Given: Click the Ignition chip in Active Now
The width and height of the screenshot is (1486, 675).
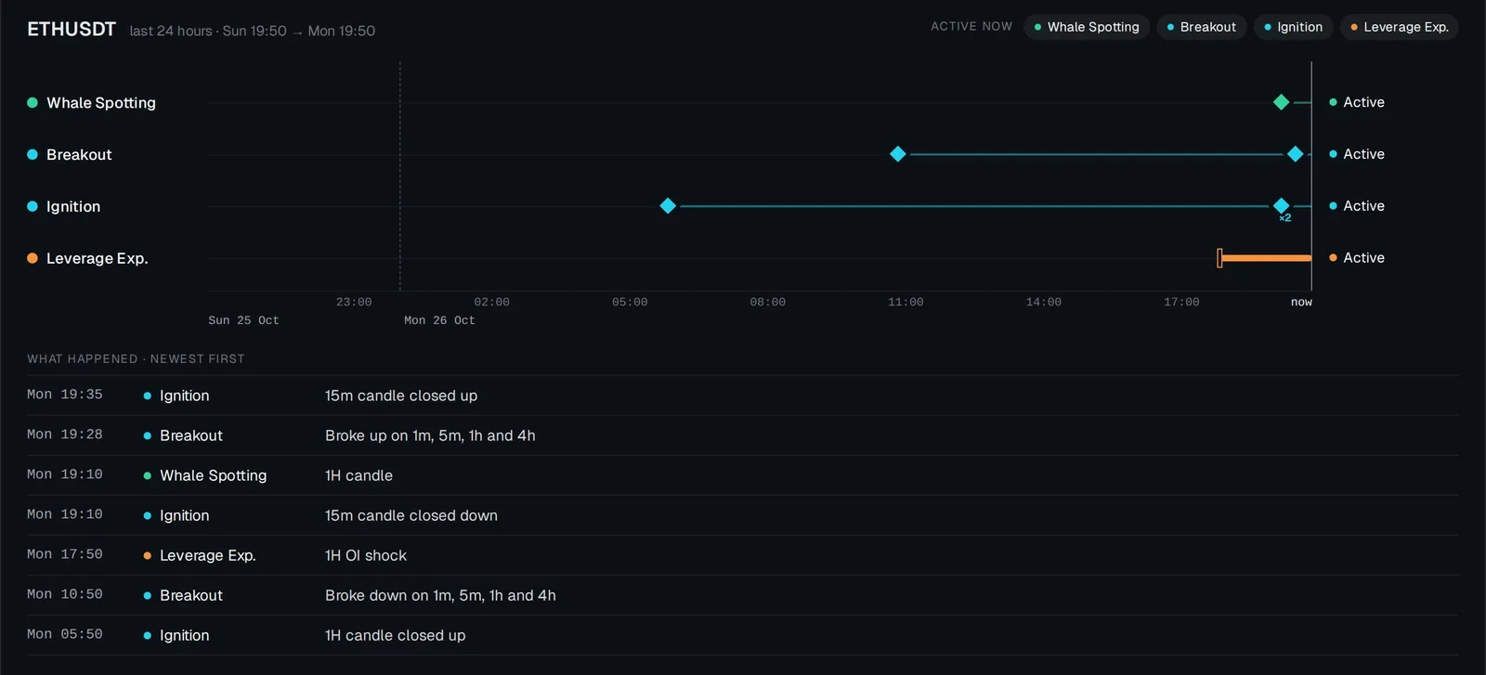Looking at the screenshot, I should [x=1293, y=27].
